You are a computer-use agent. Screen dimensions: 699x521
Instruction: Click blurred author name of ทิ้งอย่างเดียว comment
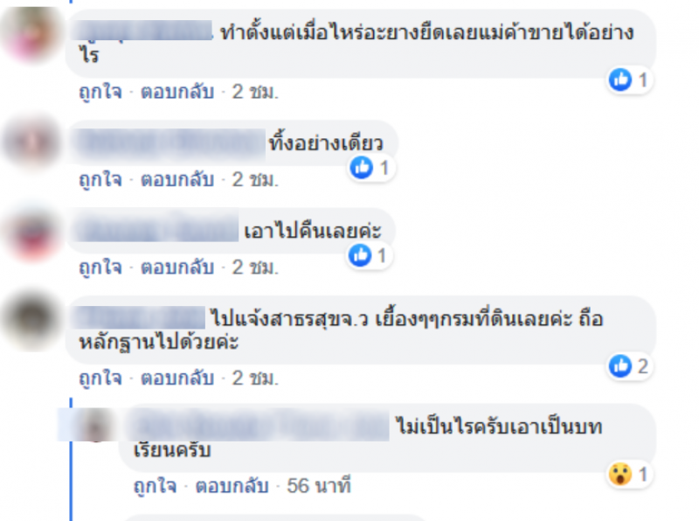[171, 144]
